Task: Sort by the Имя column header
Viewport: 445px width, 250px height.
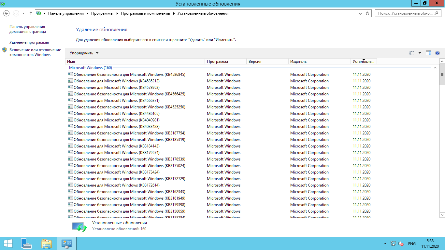Action: pos(135,62)
